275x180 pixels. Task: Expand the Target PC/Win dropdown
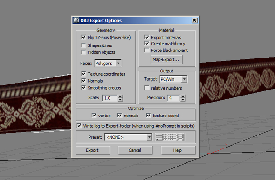coord(184,79)
